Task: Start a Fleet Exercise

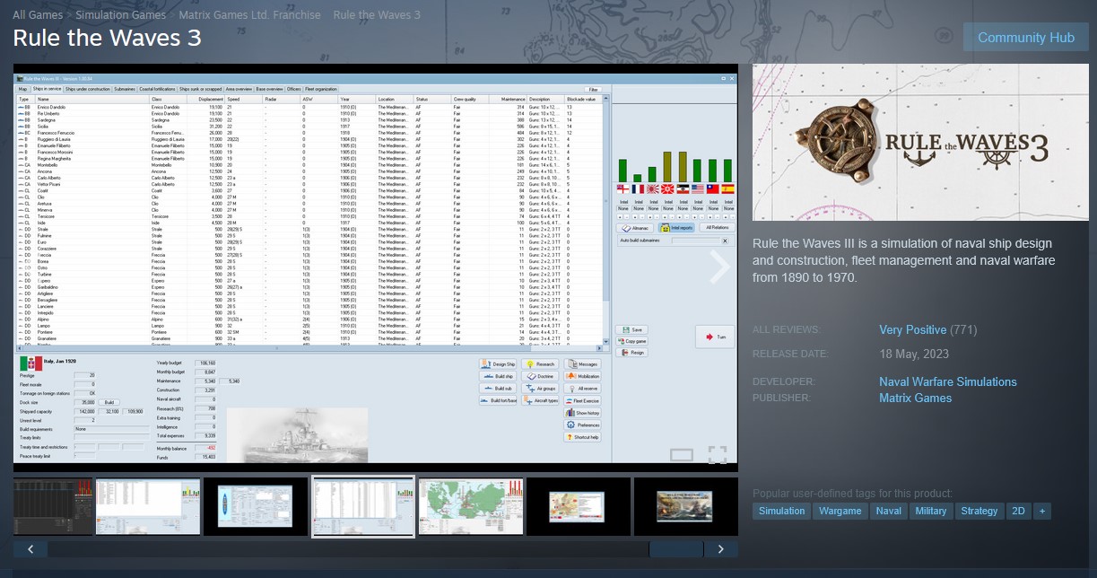Action: tap(583, 400)
